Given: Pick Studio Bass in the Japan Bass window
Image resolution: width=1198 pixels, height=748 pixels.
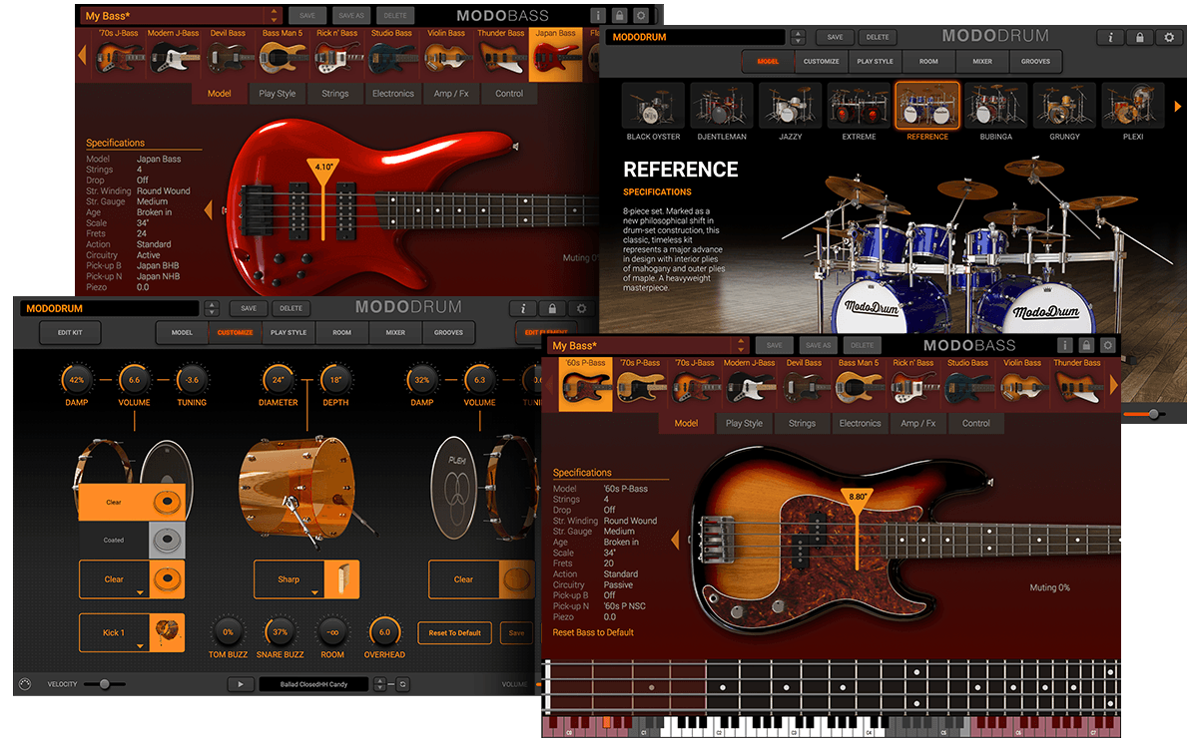Looking at the screenshot, I should (391, 54).
